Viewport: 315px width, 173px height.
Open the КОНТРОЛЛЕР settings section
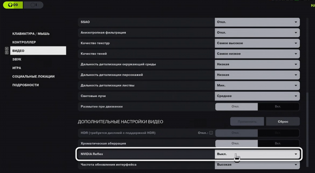(24, 42)
